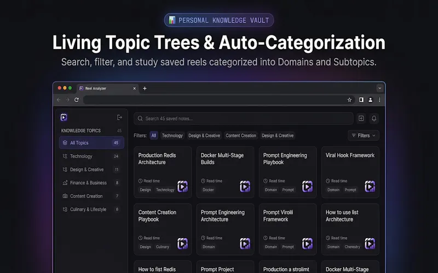
Task: Open the browser three-dot menu
Action: 379,100
